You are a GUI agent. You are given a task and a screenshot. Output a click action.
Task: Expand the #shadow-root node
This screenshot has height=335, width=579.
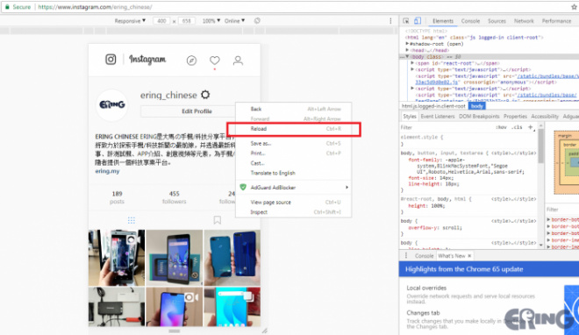click(x=407, y=44)
